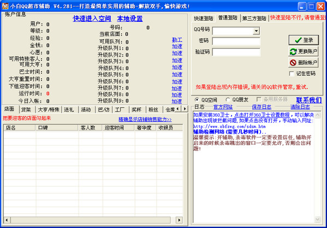Viewport: 327px width, 228px height.
Task: Select the 奖杯 tab
Action: (137, 110)
